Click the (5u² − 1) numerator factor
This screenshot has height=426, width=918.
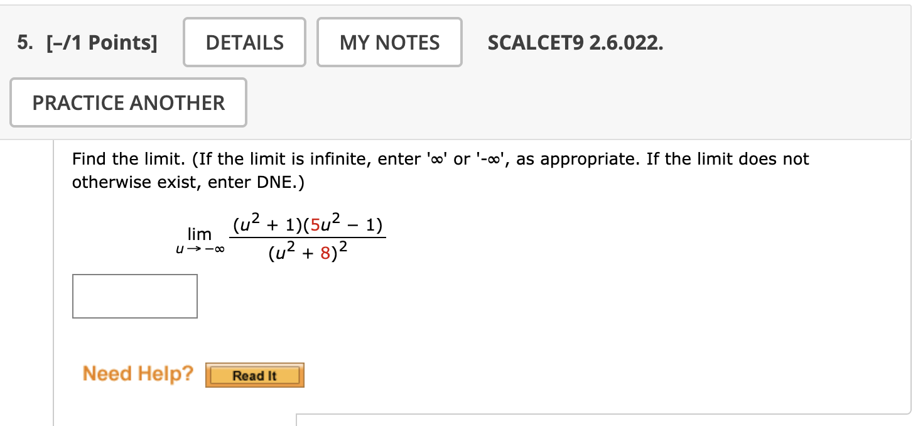pyautogui.click(x=343, y=224)
